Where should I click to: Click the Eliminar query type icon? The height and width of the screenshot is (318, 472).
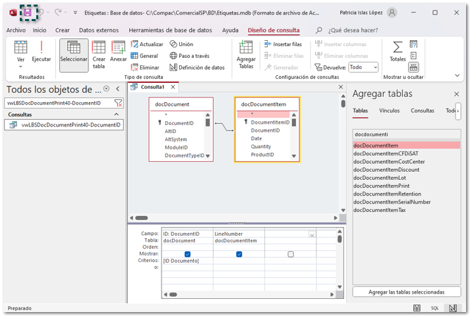(145, 67)
